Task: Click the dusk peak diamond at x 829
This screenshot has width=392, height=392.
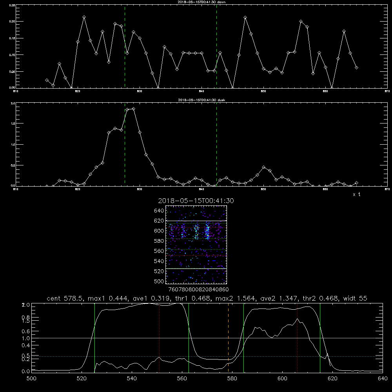Action: coord(134,109)
